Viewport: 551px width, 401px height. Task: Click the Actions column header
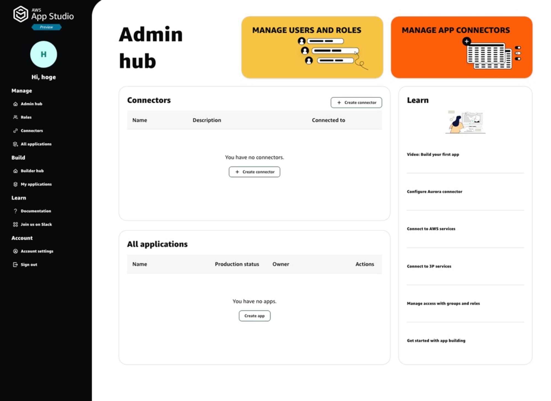[x=364, y=264]
